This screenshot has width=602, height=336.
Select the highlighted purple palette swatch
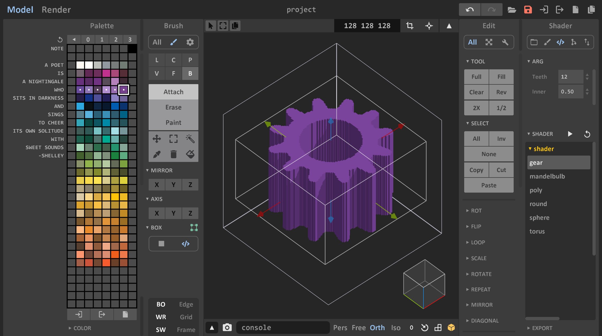(123, 90)
